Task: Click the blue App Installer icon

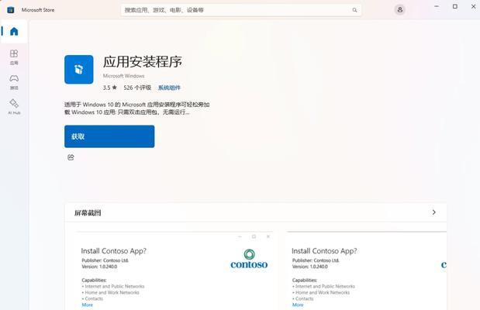Action: pos(79,70)
